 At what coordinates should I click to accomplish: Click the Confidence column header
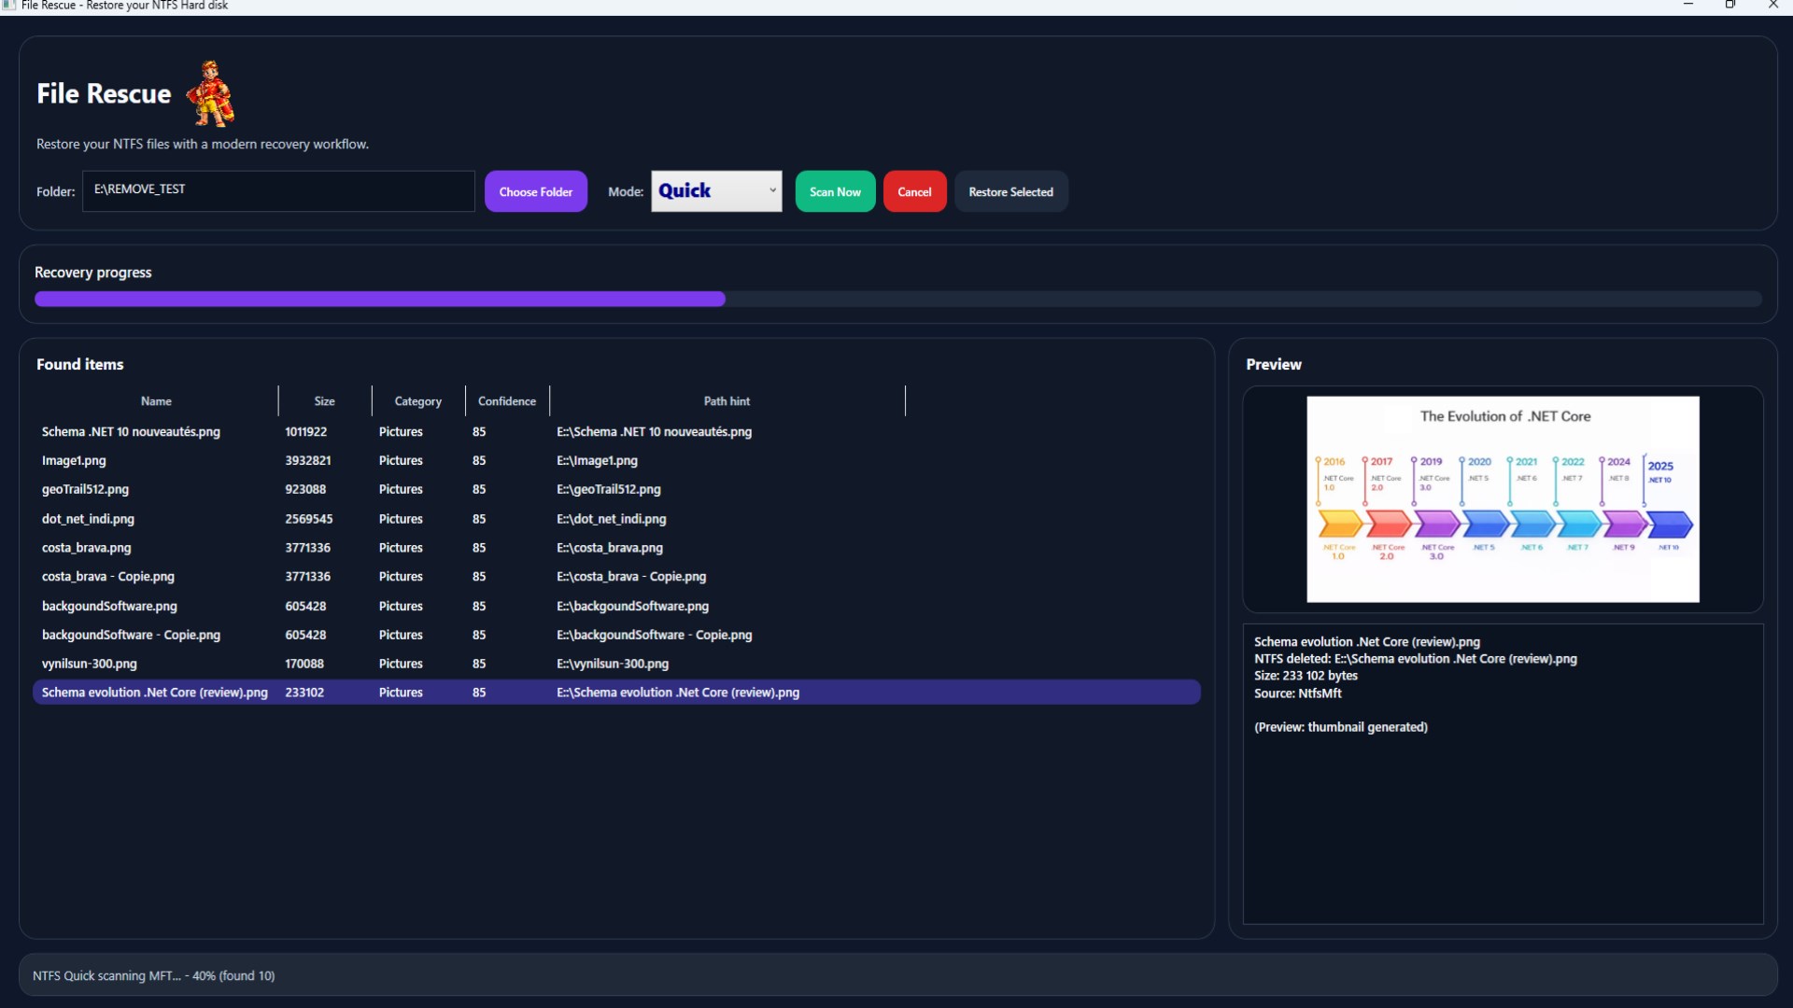507,401
